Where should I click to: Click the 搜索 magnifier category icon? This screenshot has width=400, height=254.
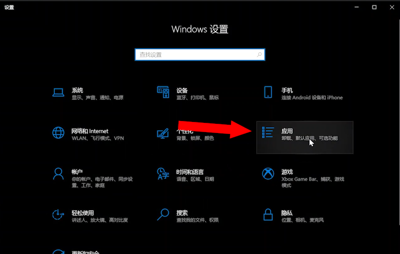pyautogui.click(x=163, y=215)
